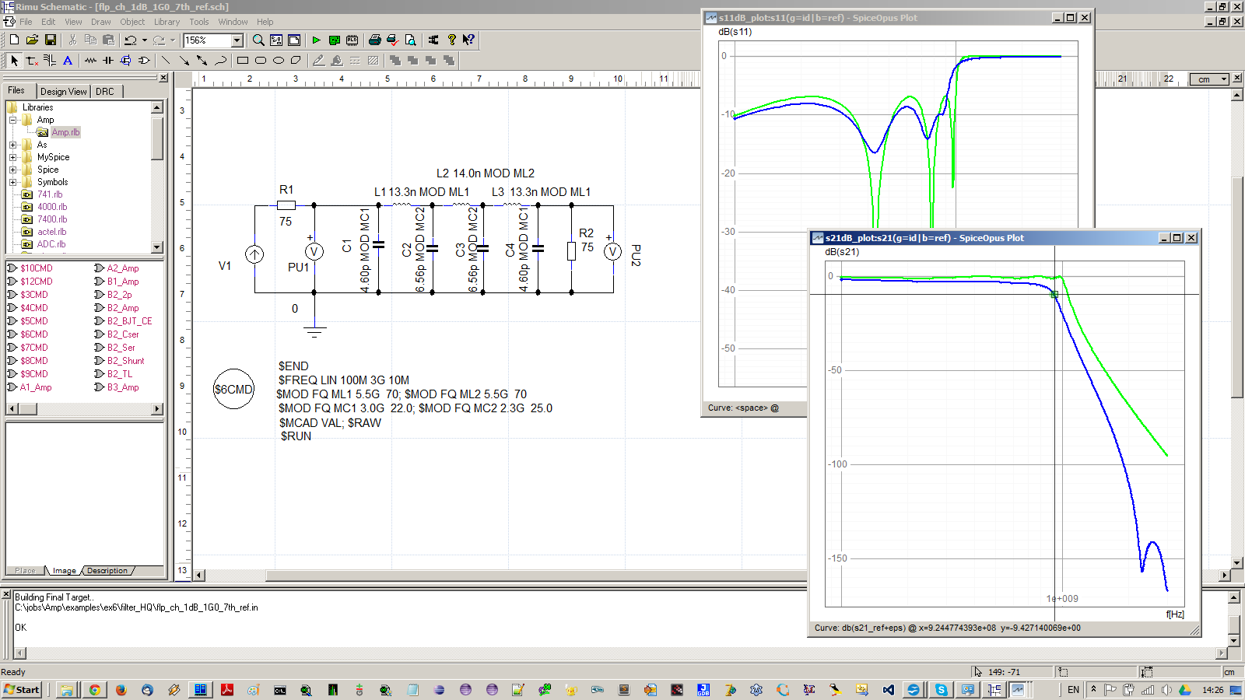
Task: Click the green Run simulation arrow
Action: click(316, 40)
